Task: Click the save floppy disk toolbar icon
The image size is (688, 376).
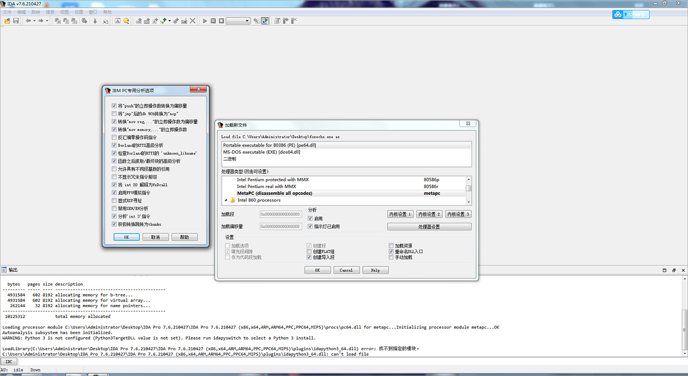Action: pyautogui.click(x=16, y=21)
